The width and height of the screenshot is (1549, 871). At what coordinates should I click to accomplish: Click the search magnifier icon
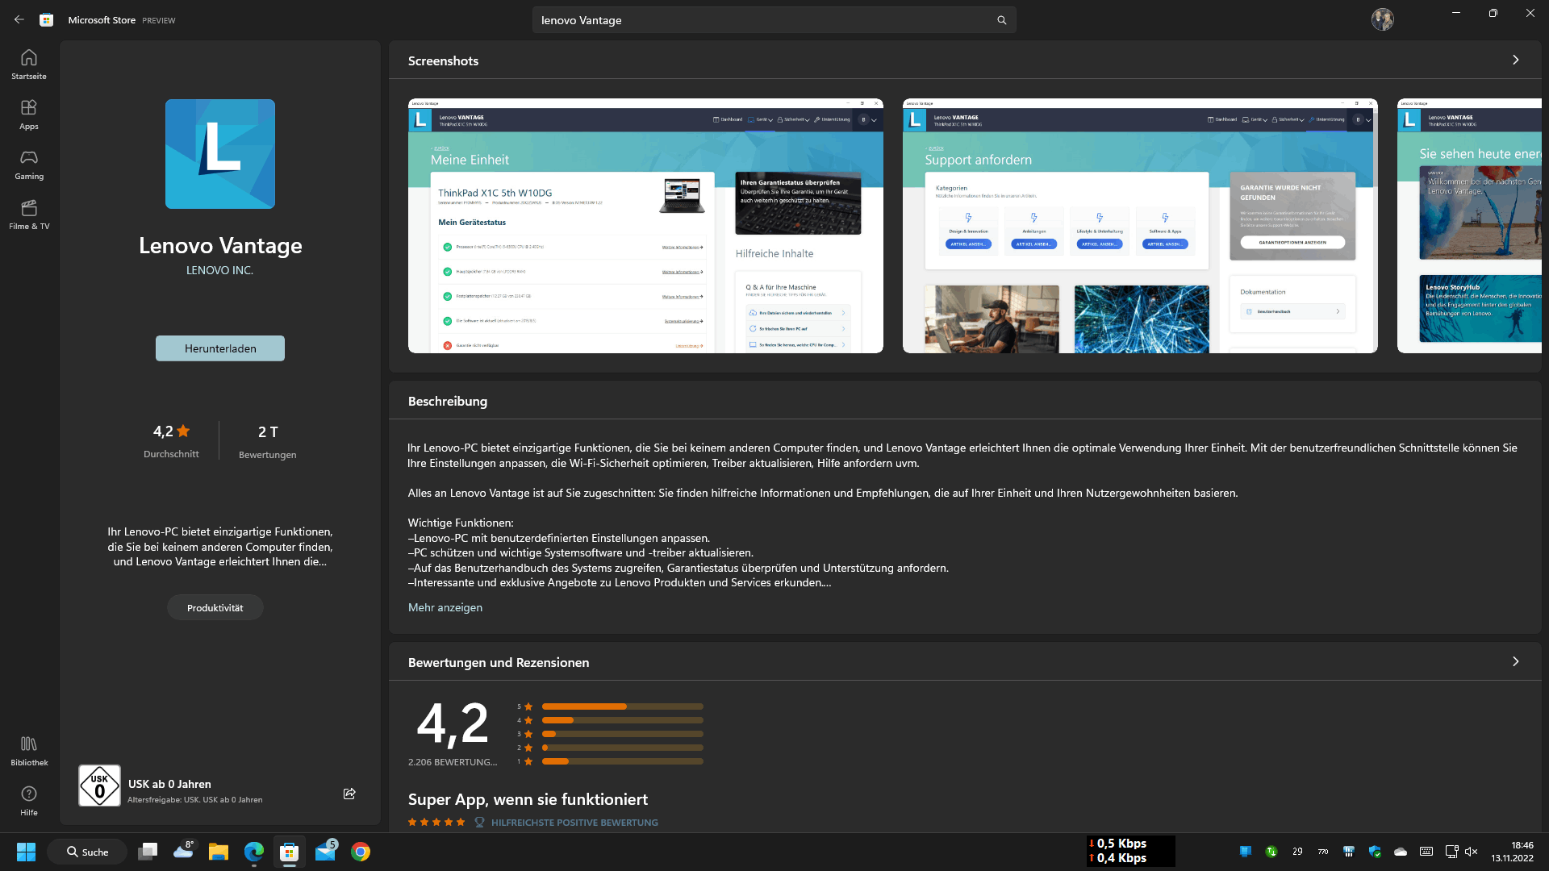click(x=1001, y=20)
